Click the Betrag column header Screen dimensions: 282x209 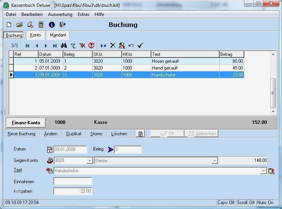click(232, 54)
